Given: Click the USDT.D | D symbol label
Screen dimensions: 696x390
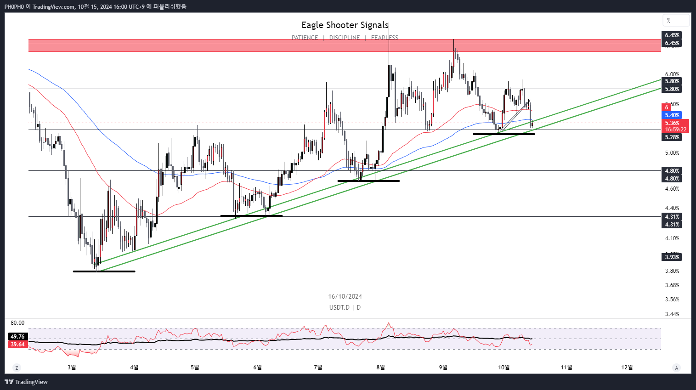Looking at the screenshot, I should 345,307.
